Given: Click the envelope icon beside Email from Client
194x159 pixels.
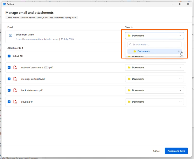Looking at the screenshot, I should point(11,36).
